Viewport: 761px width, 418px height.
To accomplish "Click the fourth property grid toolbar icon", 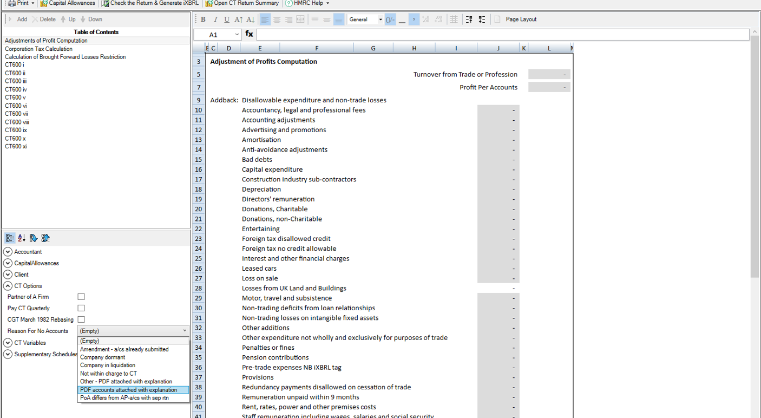I will click(45, 238).
